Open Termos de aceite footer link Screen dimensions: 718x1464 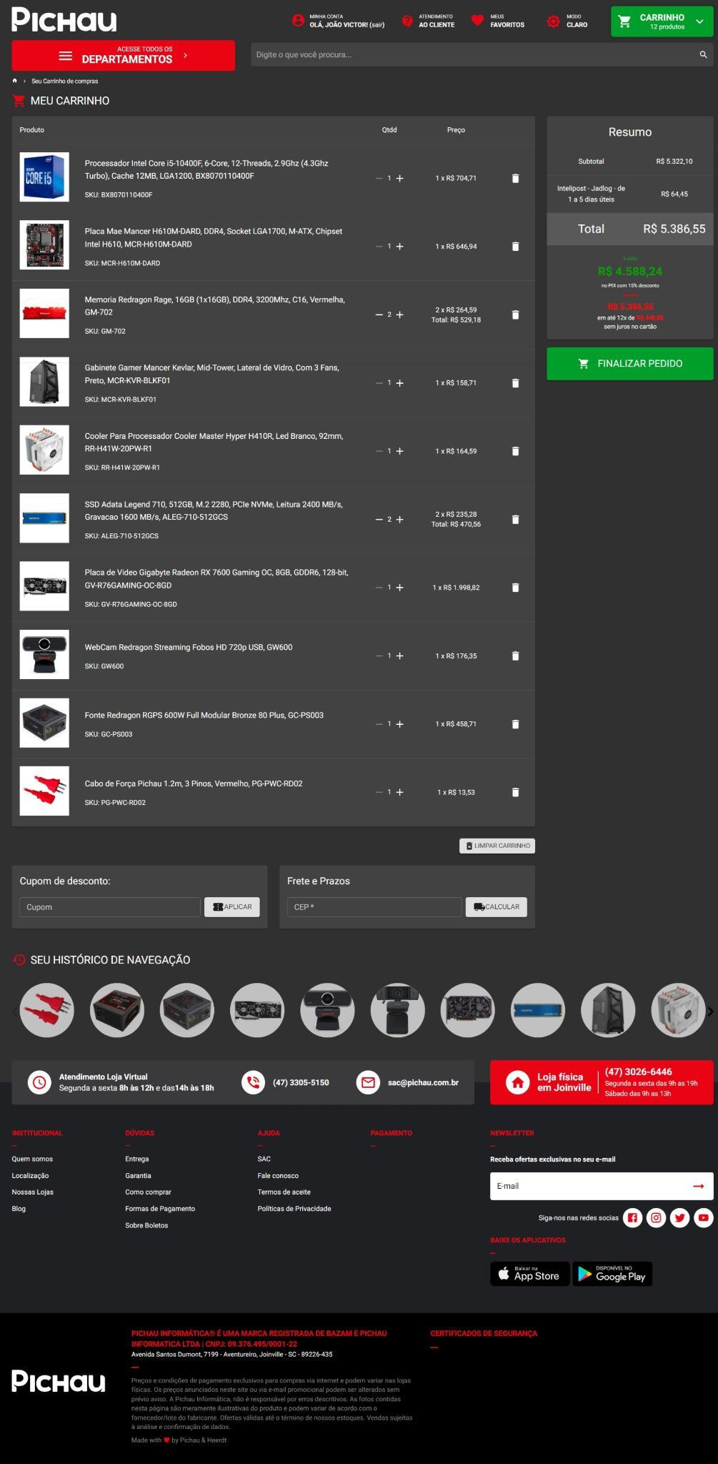284,1192
